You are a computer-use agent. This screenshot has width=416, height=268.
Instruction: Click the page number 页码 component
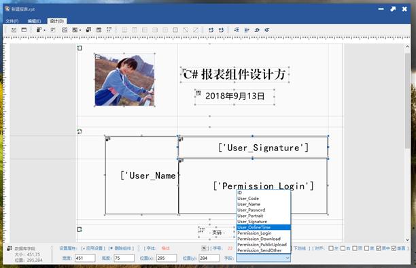[217, 233]
